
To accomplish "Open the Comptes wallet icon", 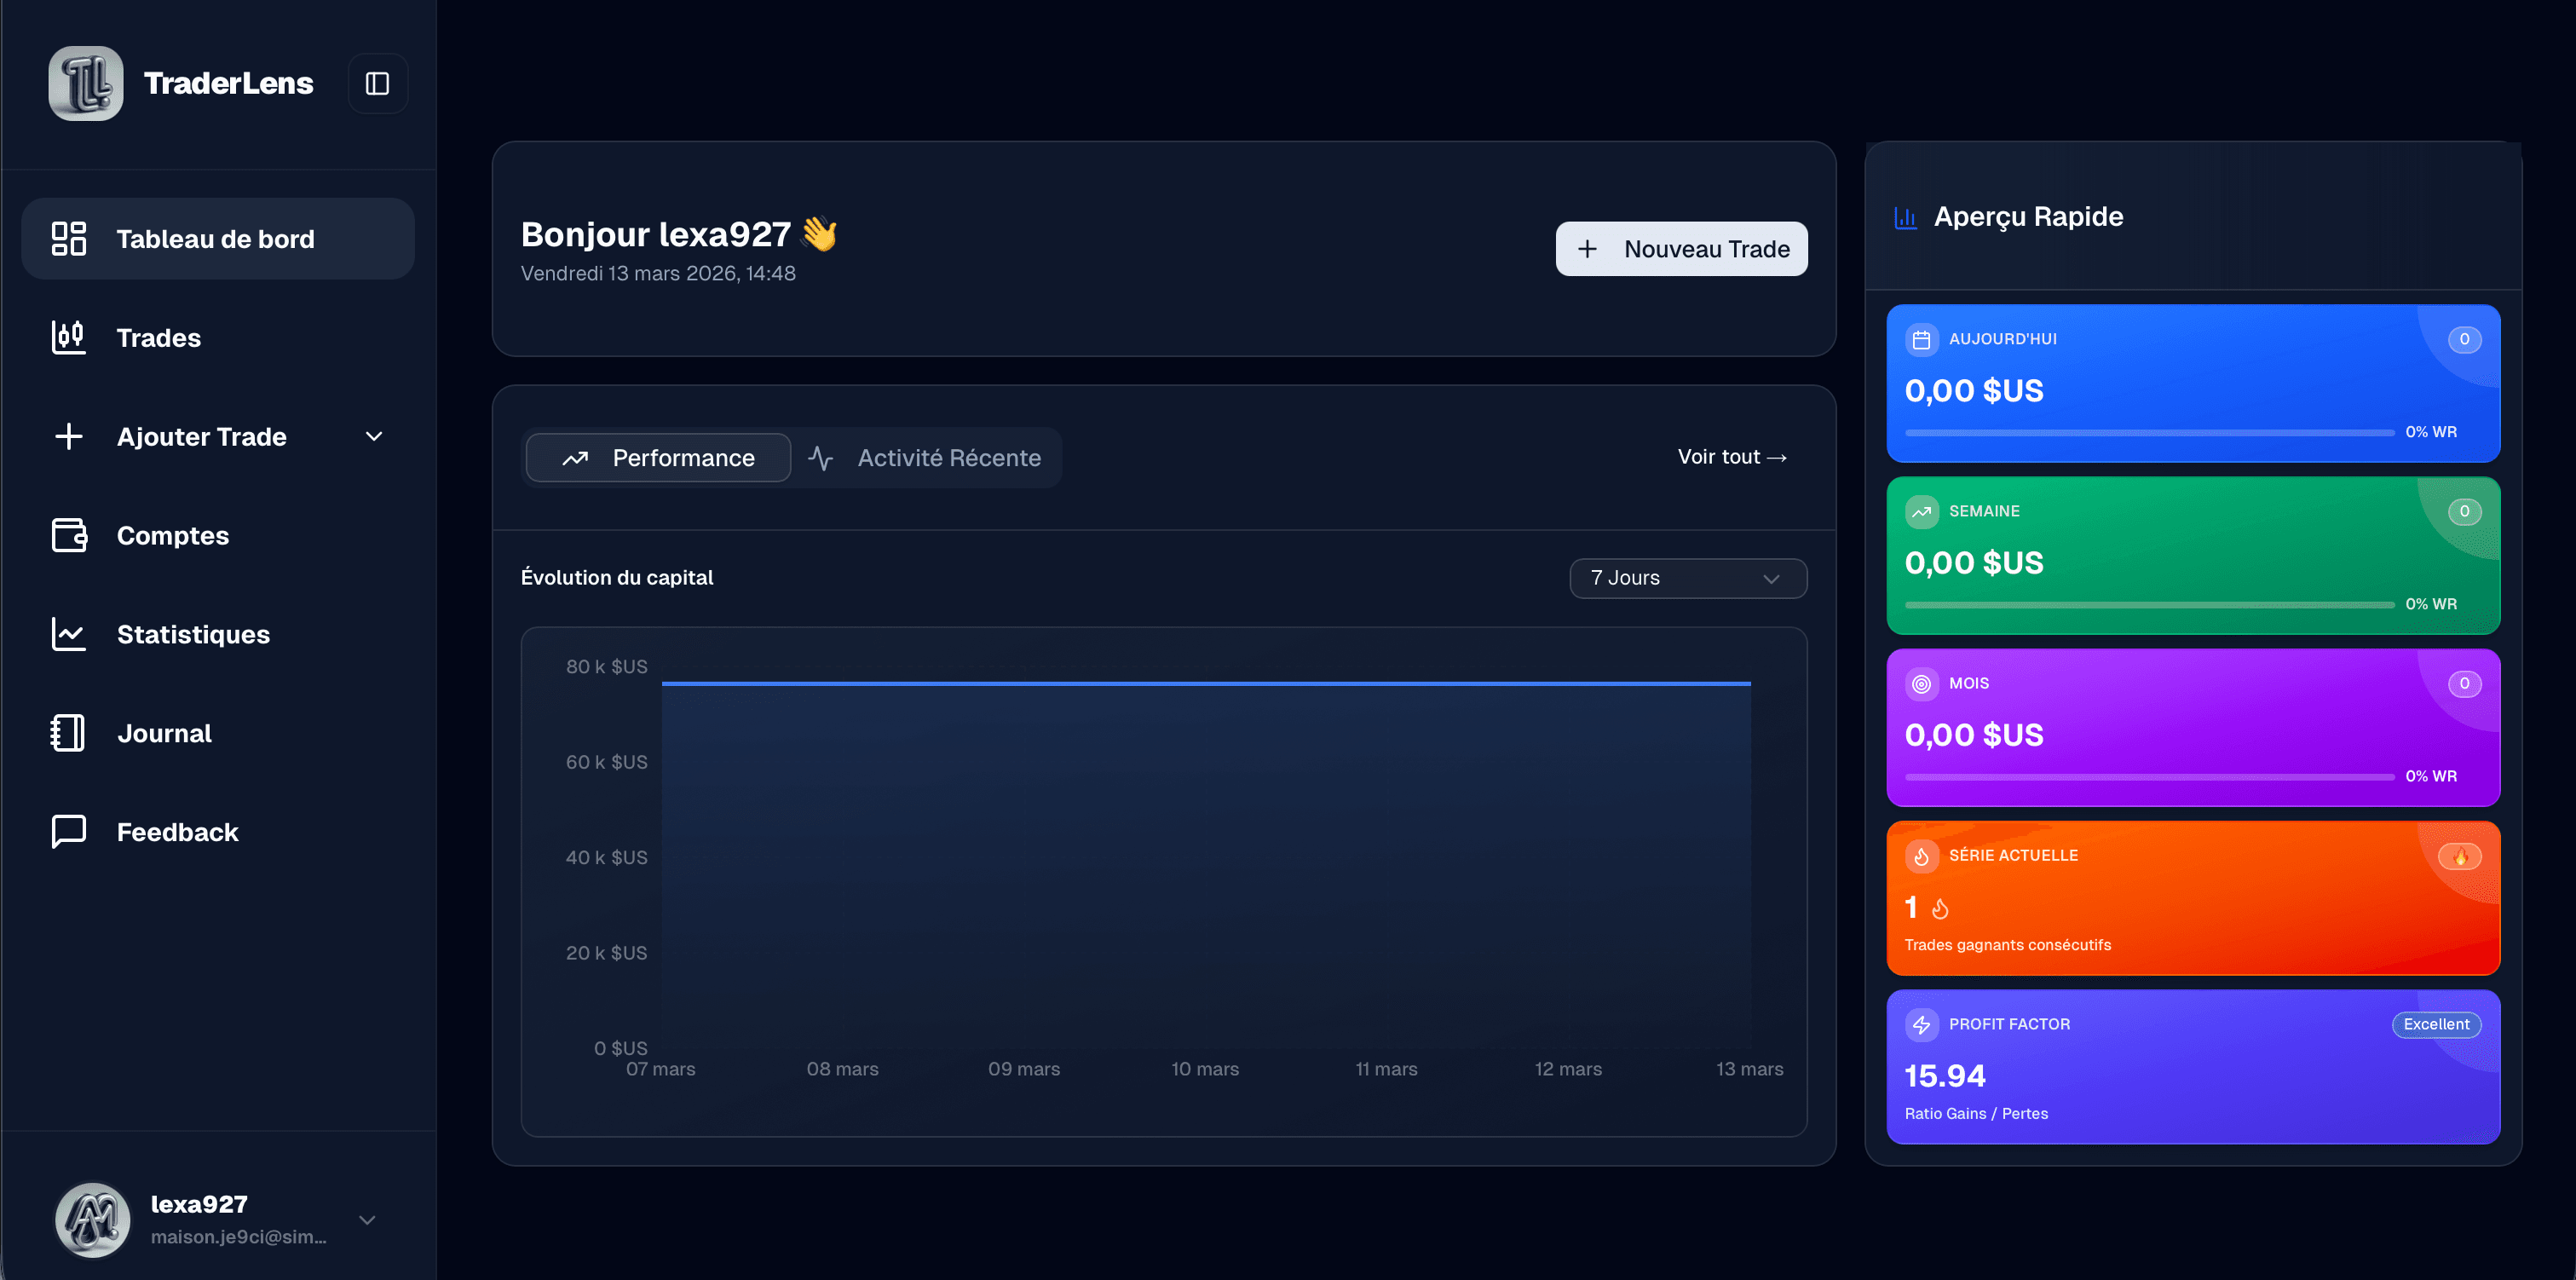I will coord(67,535).
